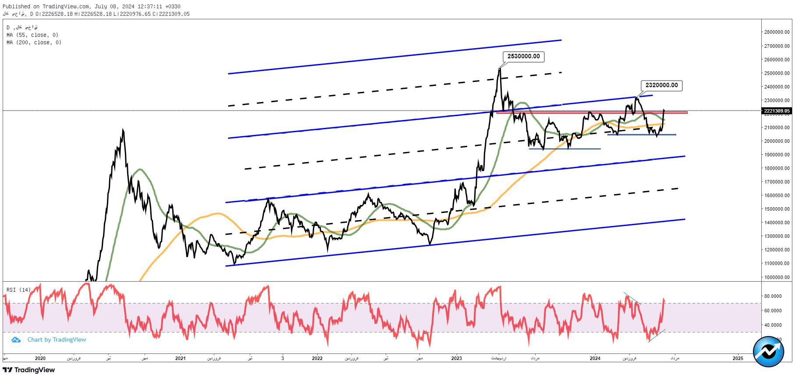The width and height of the screenshot is (795, 378).
Task: Click the 2300000.00 price axis label
Action: pyautogui.click(x=777, y=100)
